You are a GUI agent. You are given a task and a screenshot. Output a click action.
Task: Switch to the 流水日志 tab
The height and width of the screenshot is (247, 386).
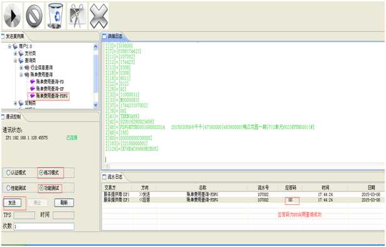coord(114,177)
